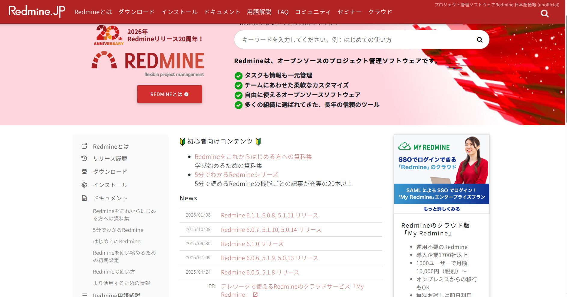Click the magnifier search icon in the header
This screenshot has width=567, height=297.
click(x=544, y=13)
